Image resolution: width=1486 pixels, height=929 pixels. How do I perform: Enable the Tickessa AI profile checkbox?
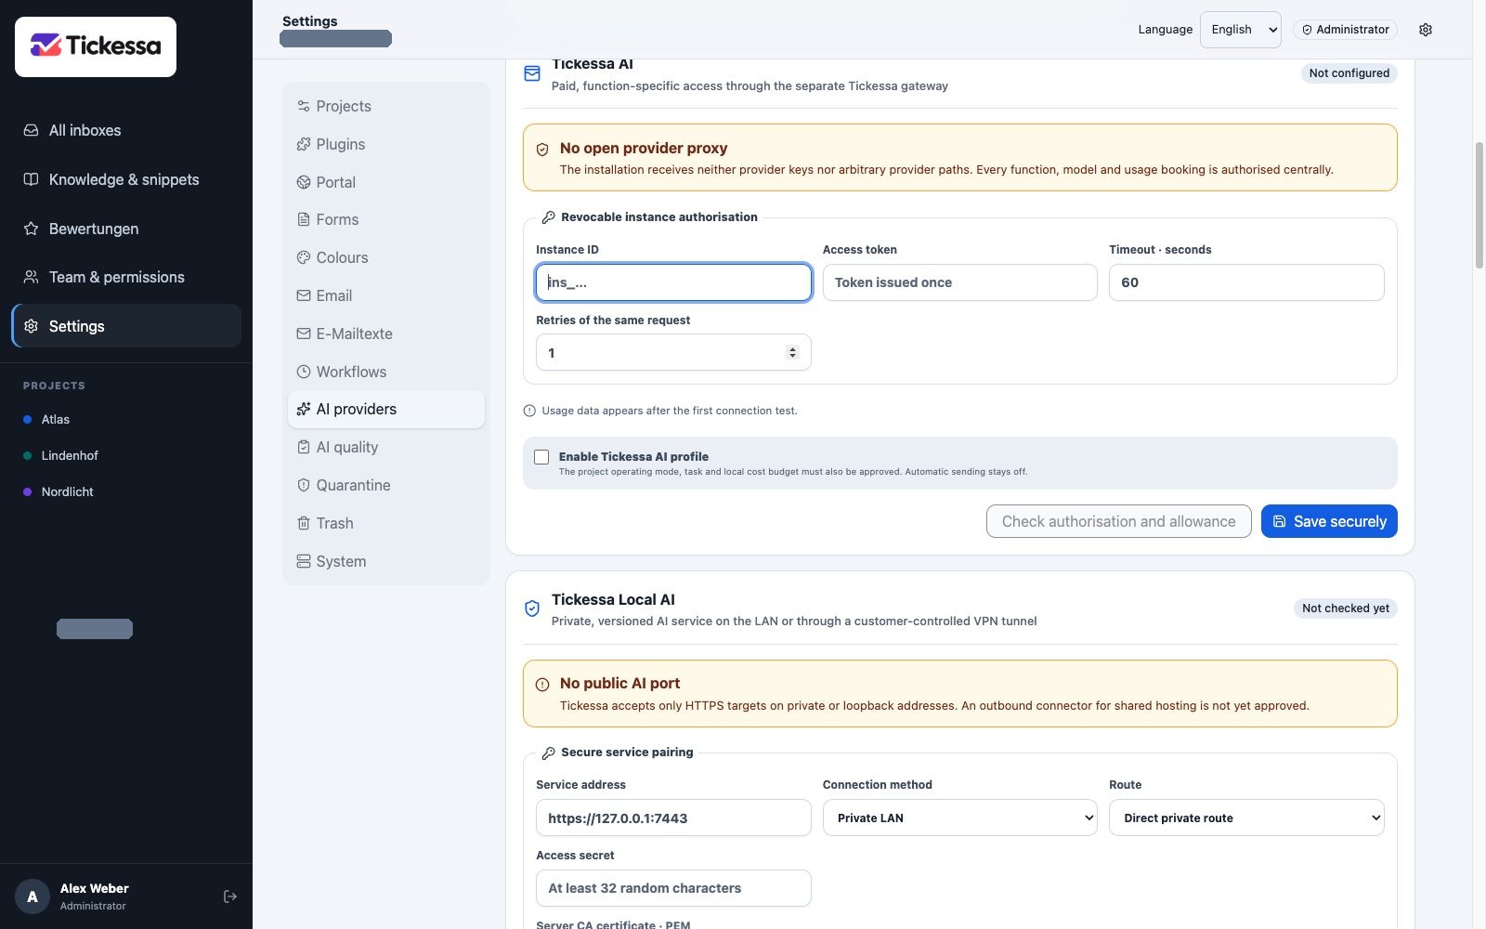541,457
